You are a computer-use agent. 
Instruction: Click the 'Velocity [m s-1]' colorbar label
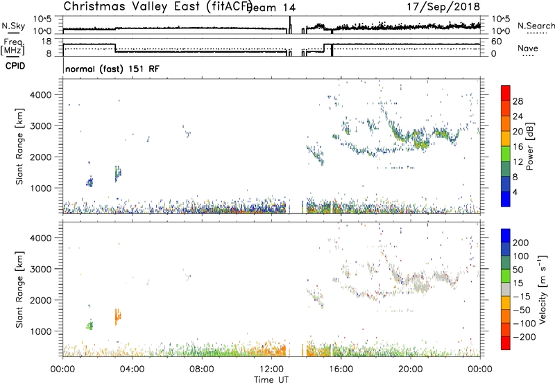click(543, 289)
